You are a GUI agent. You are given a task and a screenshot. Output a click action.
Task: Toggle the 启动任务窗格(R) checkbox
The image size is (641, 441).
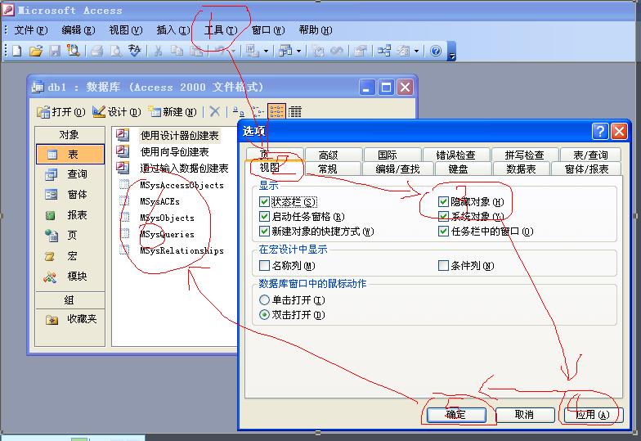pos(264,216)
